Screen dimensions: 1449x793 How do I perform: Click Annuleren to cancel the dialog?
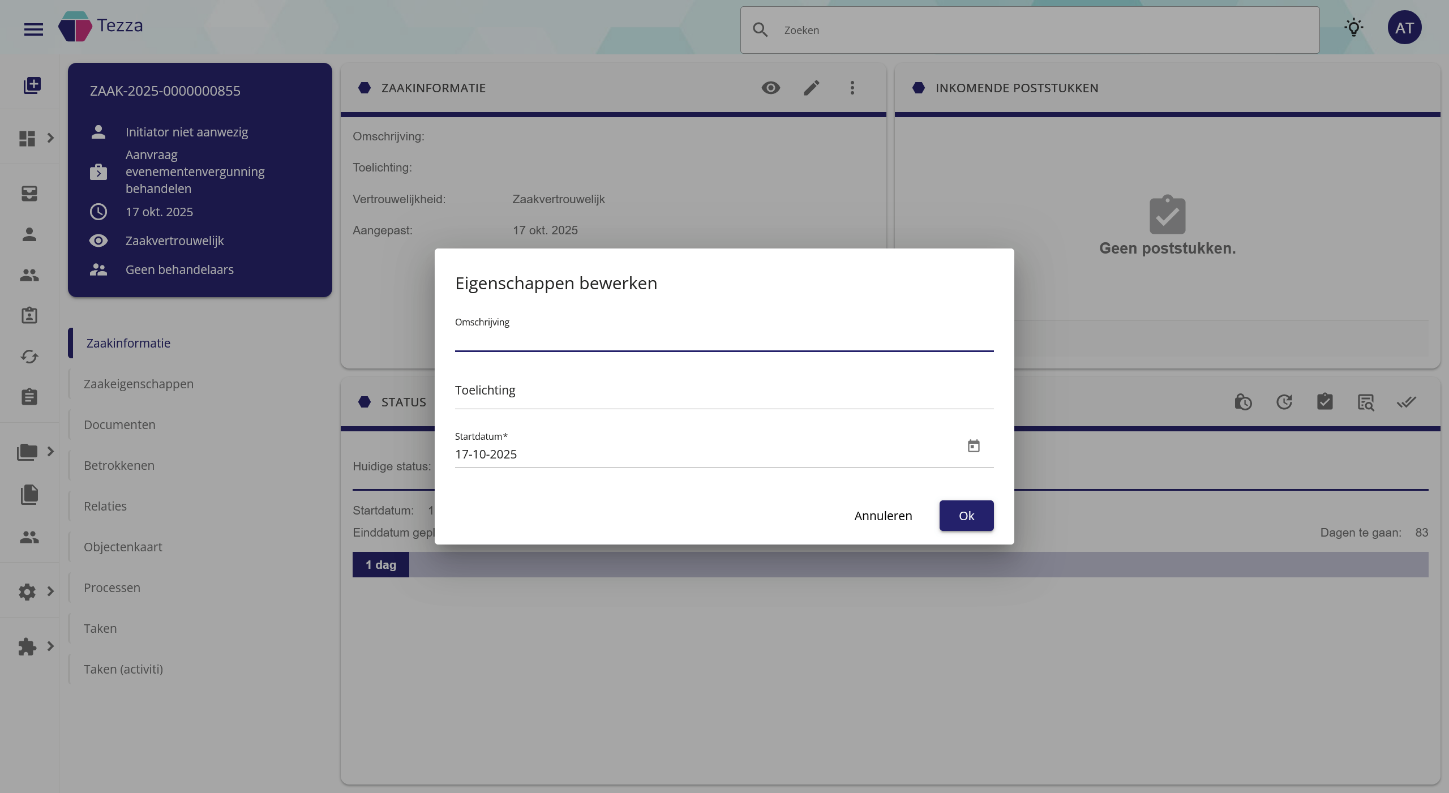click(883, 516)
